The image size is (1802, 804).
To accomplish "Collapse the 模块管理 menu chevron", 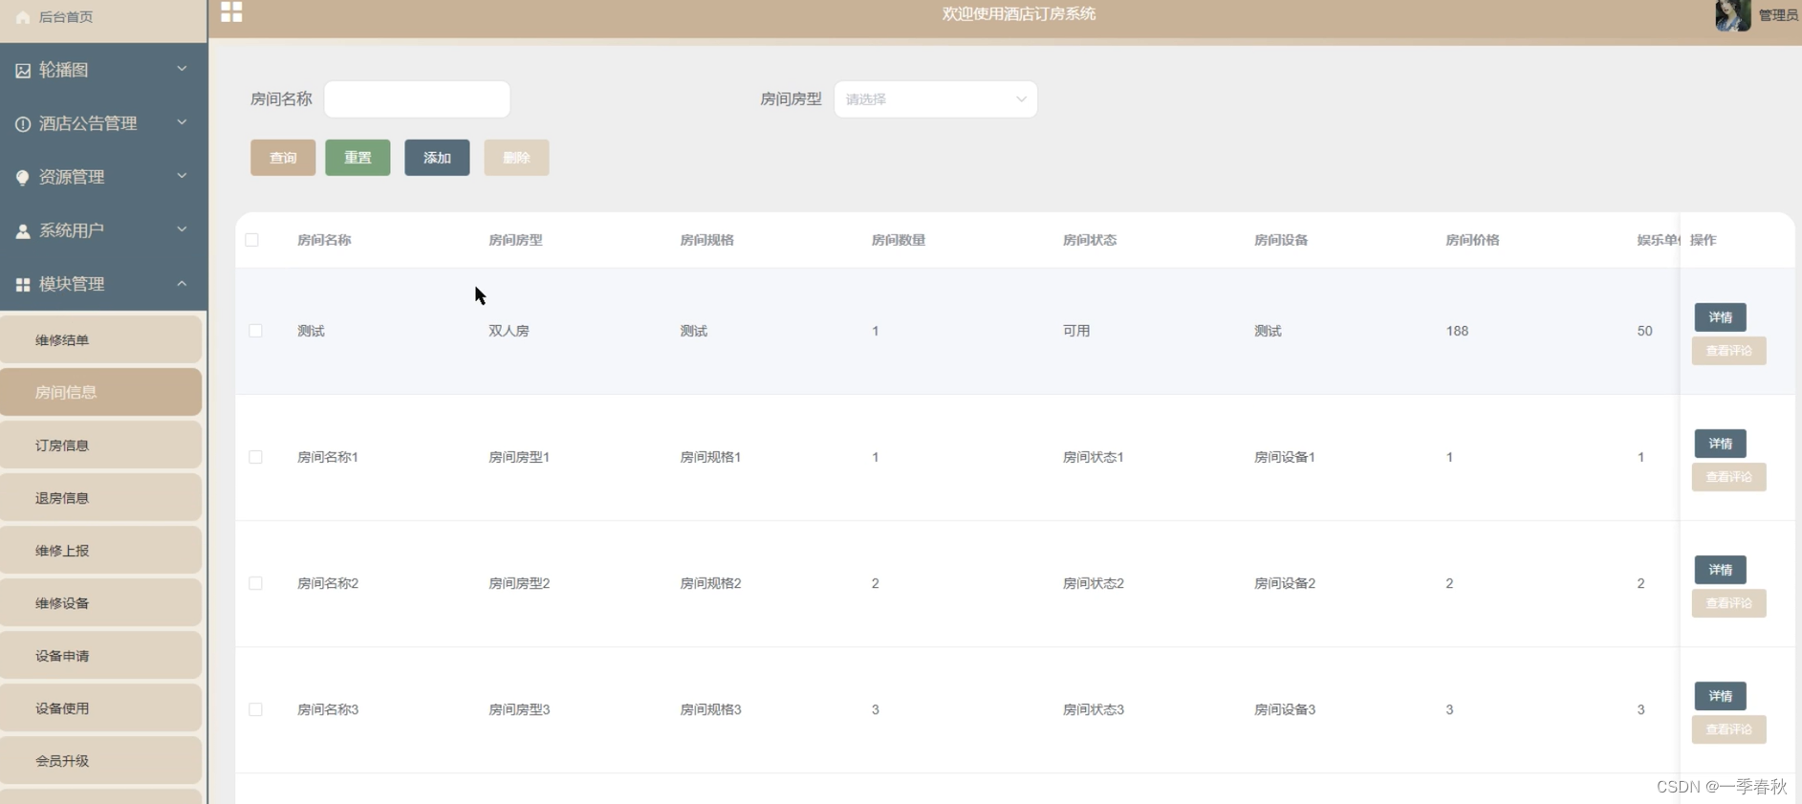I will [x=182, y=283].
